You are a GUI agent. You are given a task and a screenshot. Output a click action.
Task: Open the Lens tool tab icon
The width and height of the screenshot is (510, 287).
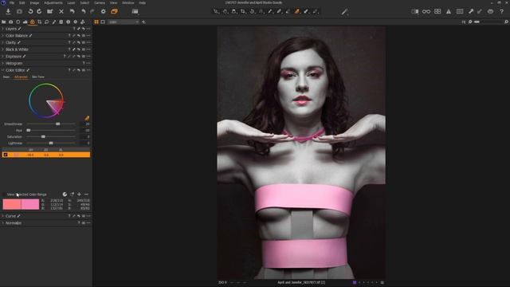(x=18, y=22)
